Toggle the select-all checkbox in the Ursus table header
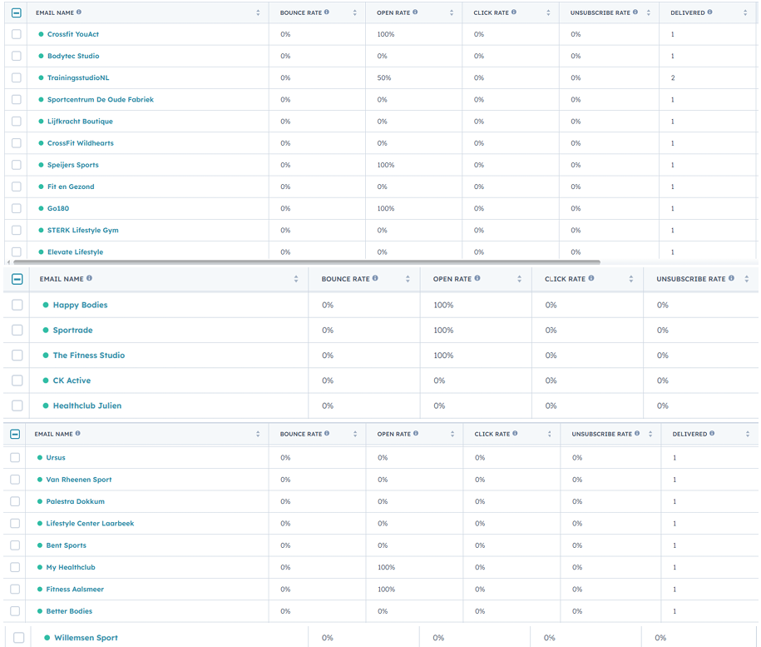Image resolution: width=761 pixels, height=647 pixels. (15, 434)
